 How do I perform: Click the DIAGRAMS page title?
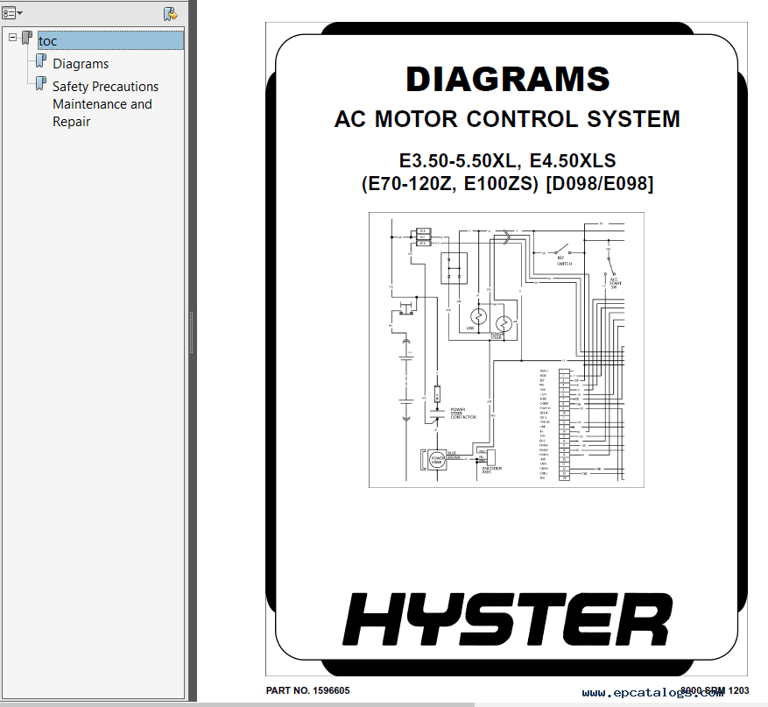pyautogui.click(x=508, y=79)
